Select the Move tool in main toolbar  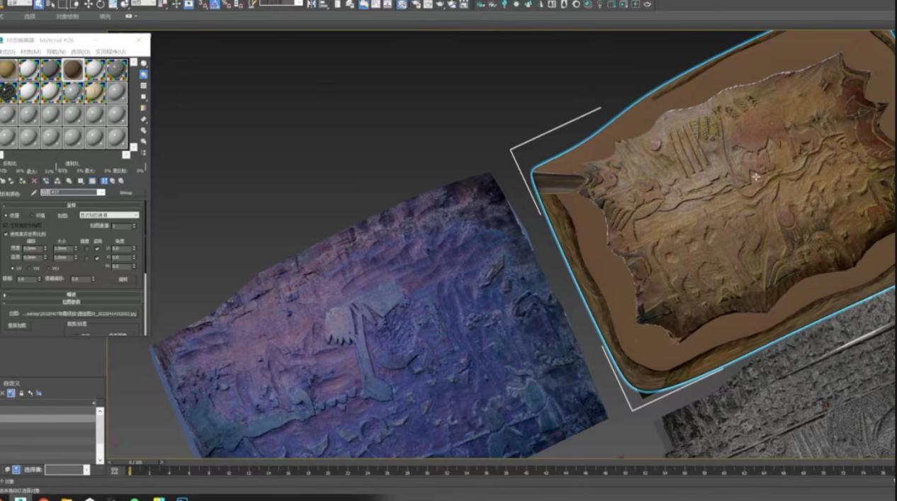88,4
